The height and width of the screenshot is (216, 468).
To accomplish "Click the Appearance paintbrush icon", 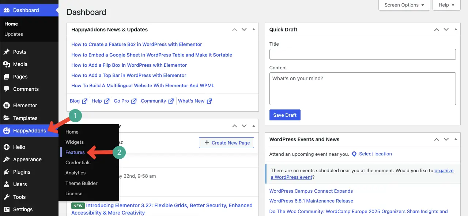I will 7,159.
